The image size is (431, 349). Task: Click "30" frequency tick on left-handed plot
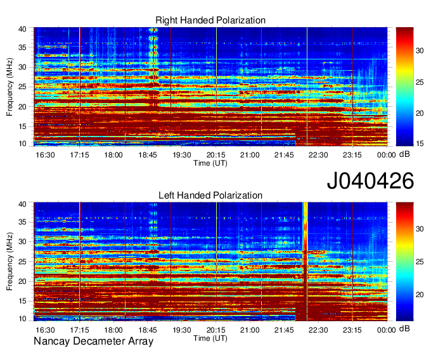click(x=22, y=242)
